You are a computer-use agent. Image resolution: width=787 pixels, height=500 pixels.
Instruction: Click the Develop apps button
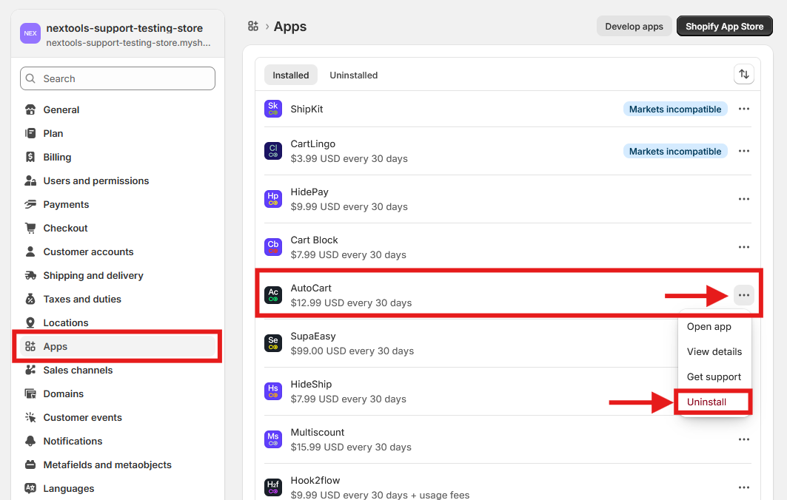pyautogui.click(x=634, y=26)
